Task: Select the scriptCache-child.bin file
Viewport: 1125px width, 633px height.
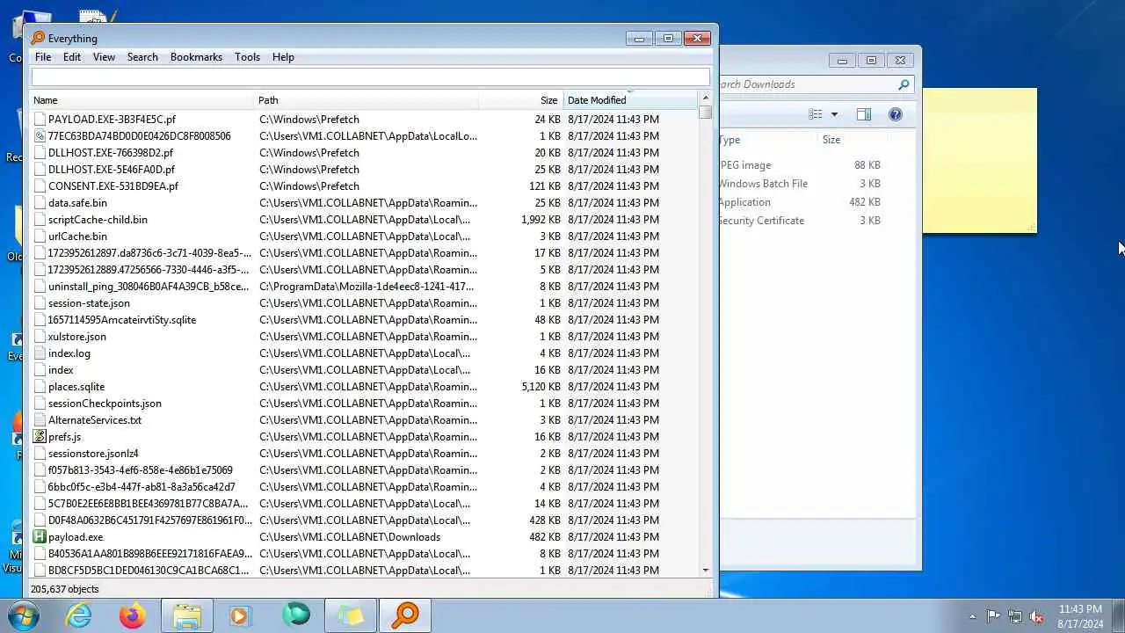Action: 98,219
